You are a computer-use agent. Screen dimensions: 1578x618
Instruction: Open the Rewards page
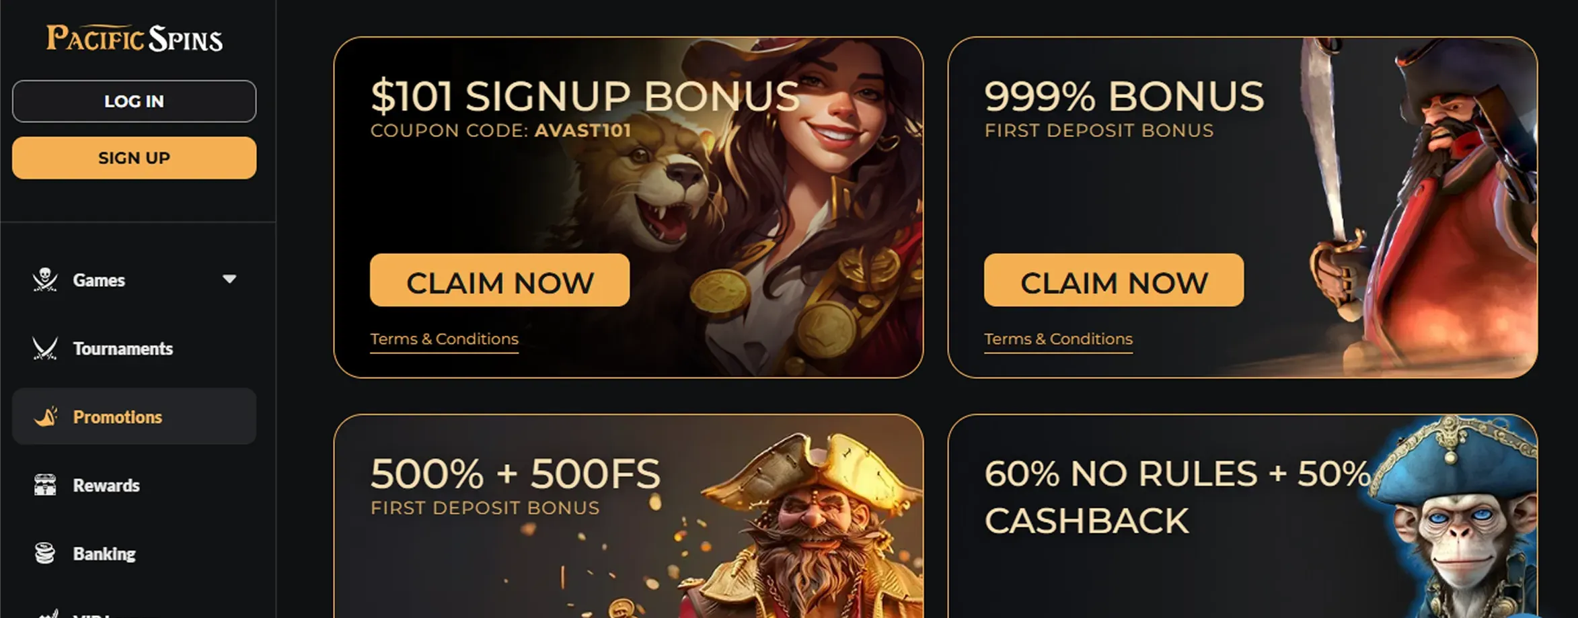[x=134, y=485]
